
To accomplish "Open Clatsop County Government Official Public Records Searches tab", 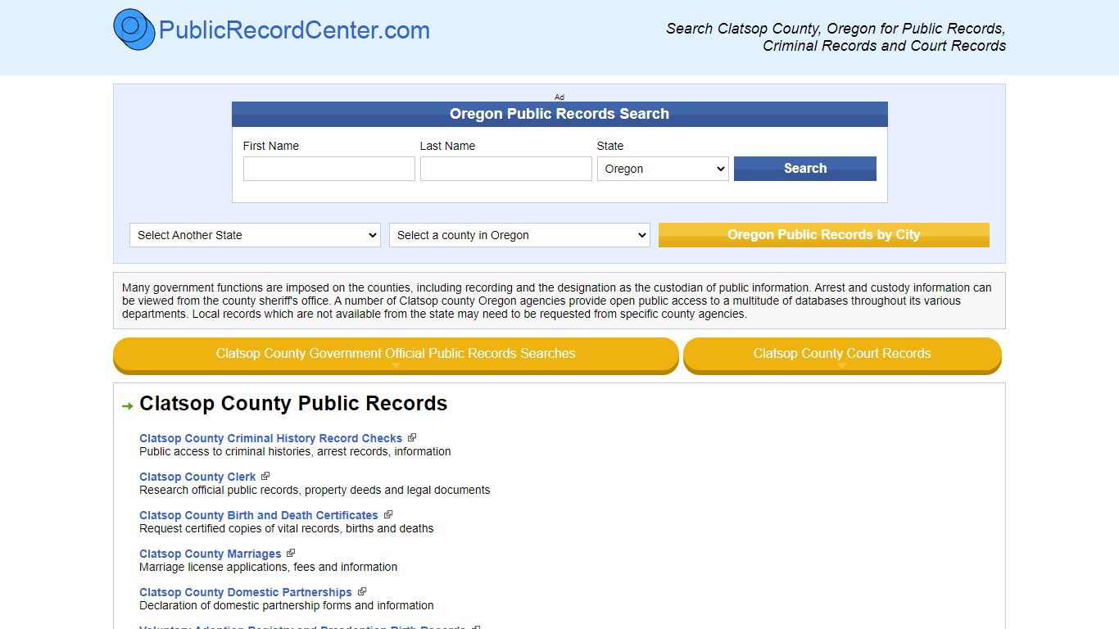I will pos(396,355).
